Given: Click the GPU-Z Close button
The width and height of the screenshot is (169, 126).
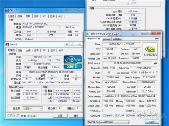Looking at the screenshot, I should coord(152,122).
